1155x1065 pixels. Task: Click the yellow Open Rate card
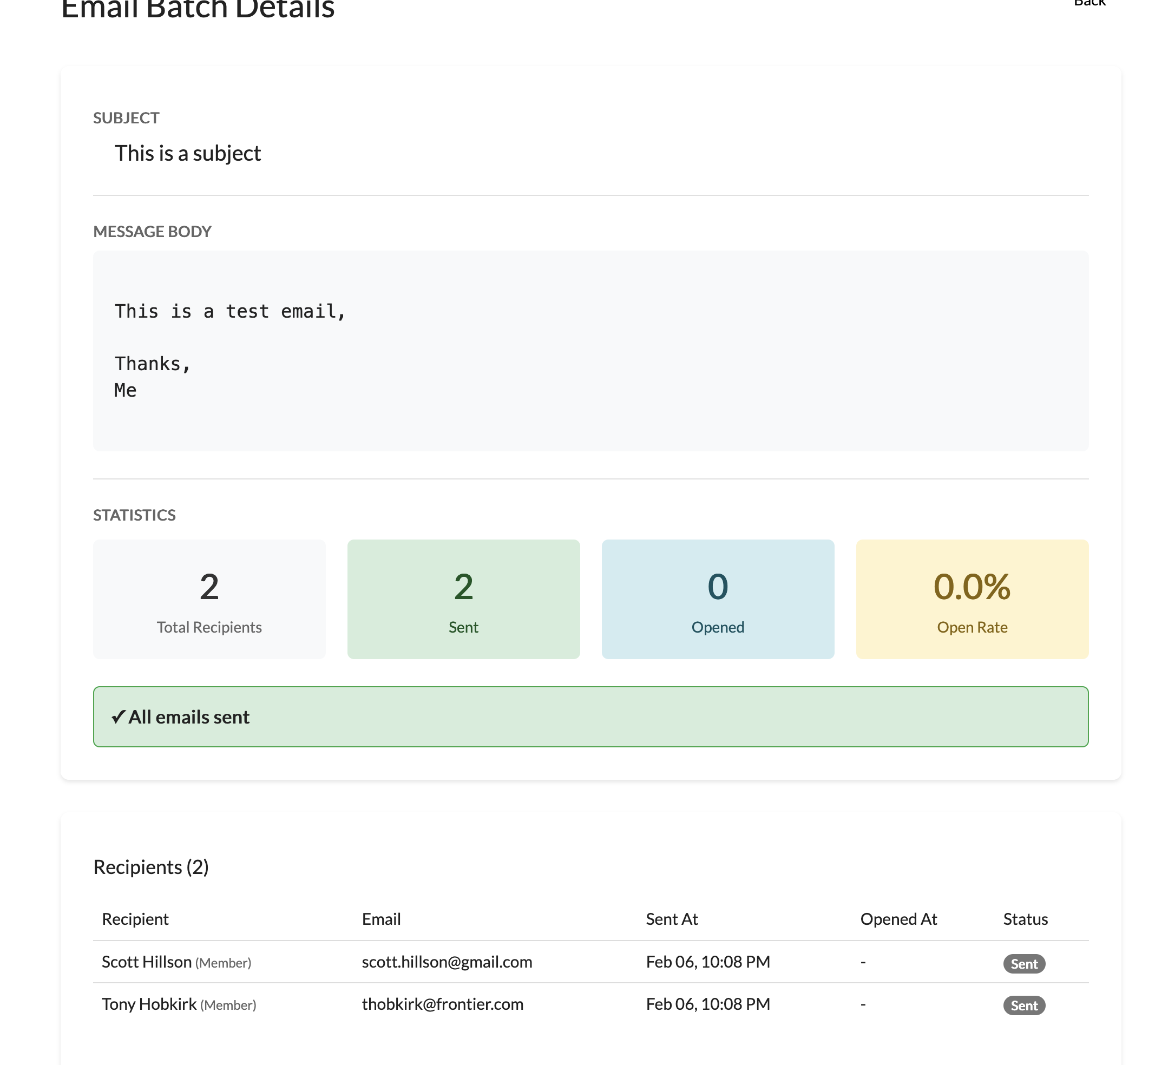972,599
